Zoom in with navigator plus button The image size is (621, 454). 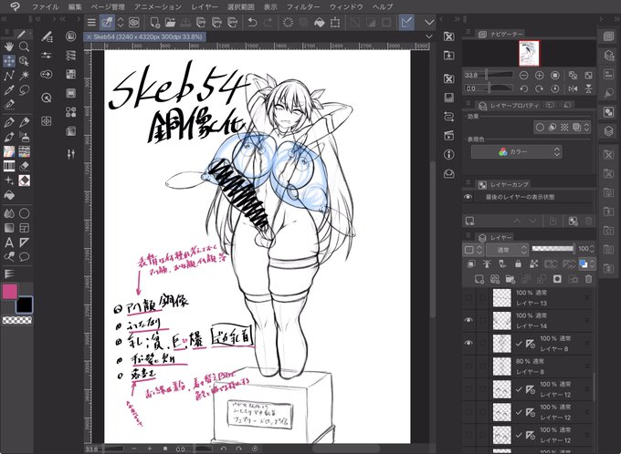click(x=539, y=75)
